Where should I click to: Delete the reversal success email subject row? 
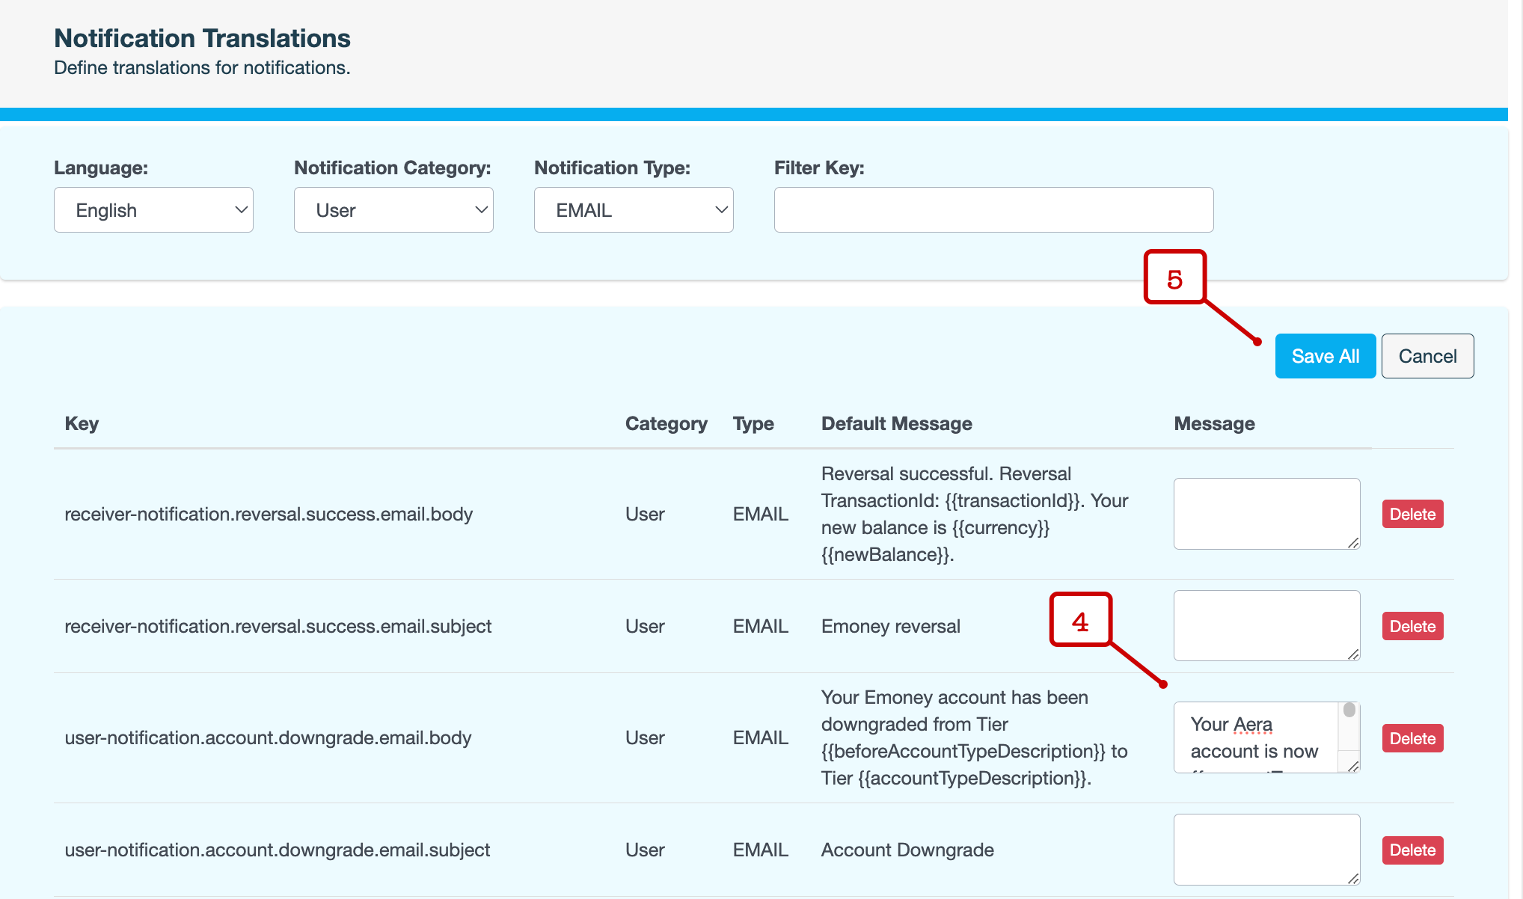point(1412,626)
